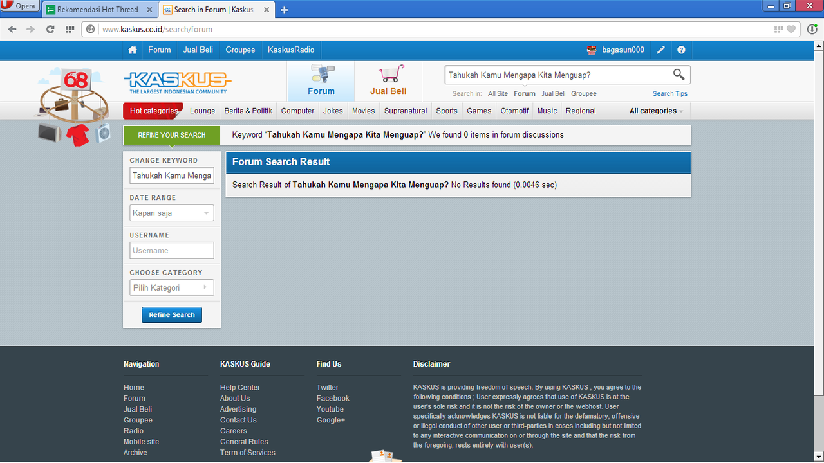The height and width of the screenshot is (463, 824).
Task: Click the site info globe icon in address bar
Action: click(91, 29)
